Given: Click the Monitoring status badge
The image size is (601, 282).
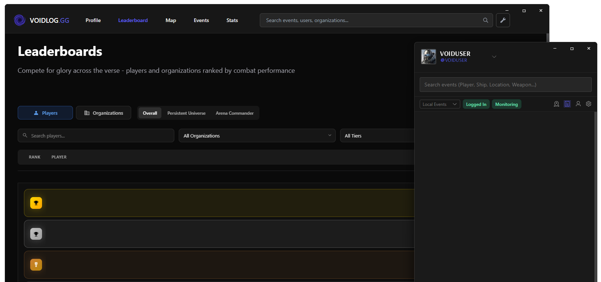Looking at the screenshot, I should tap(506, 104).
